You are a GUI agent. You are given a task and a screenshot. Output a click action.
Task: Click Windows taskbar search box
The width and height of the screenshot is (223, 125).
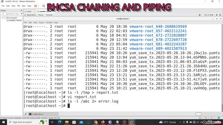click(28, 122)
